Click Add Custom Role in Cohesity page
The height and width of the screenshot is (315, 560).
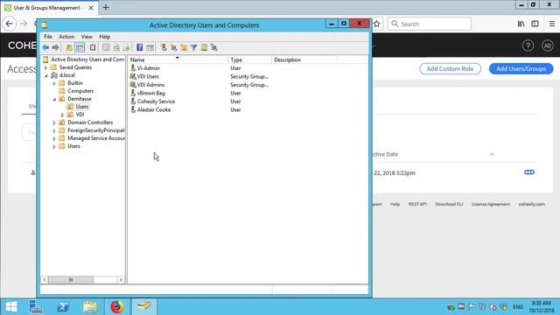(450, 68)
